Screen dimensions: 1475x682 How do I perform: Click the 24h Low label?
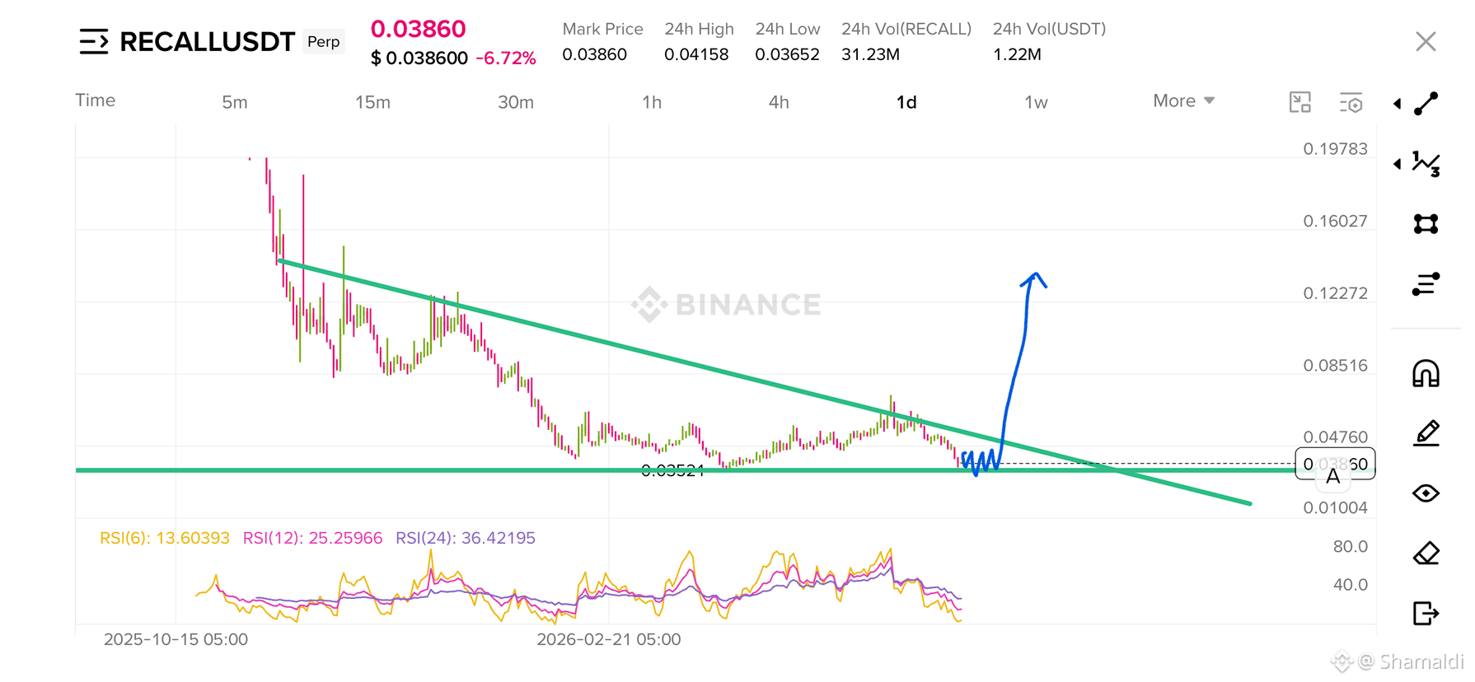click(x=788, y=29)
